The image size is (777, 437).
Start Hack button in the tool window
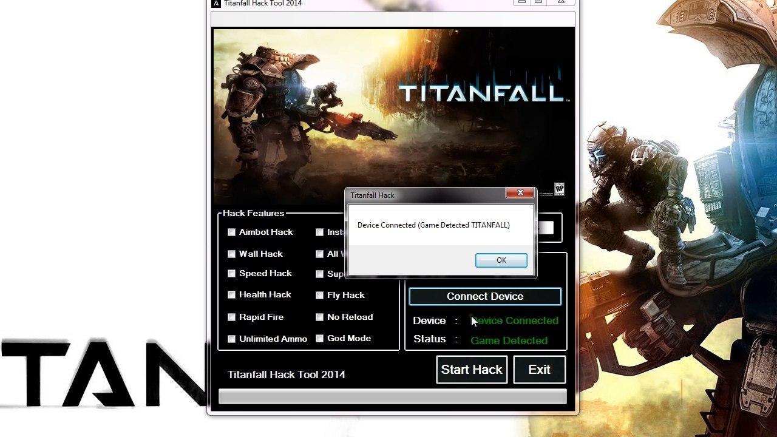click(472, 370)
